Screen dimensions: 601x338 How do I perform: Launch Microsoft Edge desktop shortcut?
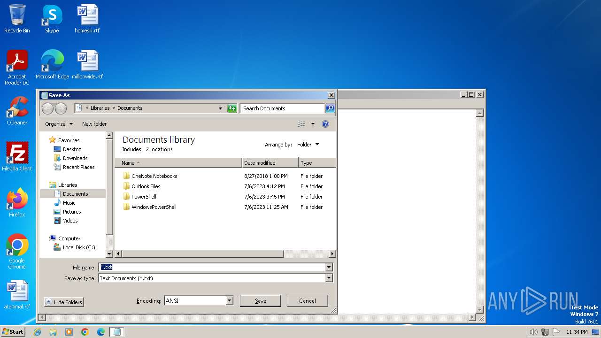coord(52,65)
